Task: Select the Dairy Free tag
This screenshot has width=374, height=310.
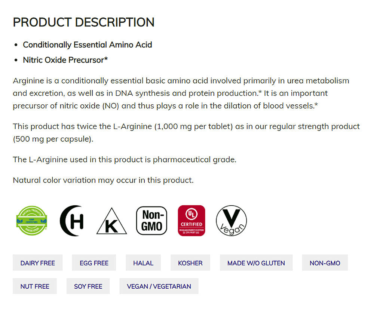Action: [38, 263]
